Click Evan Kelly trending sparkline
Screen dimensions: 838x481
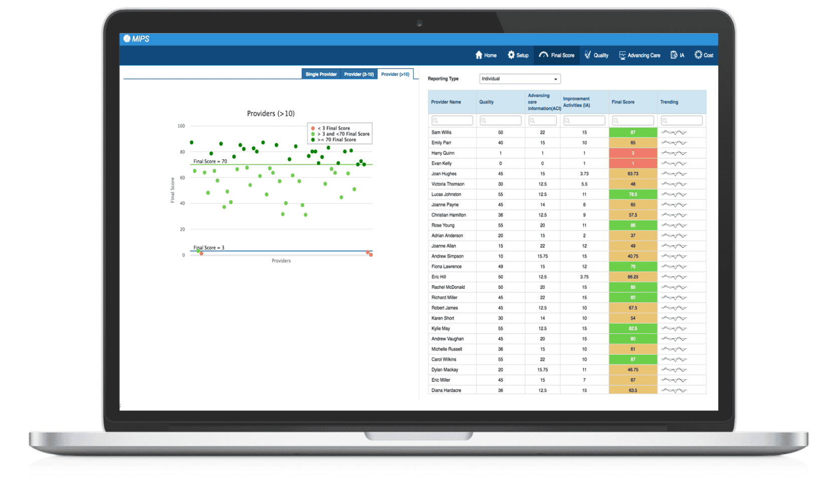click(674, 163)
